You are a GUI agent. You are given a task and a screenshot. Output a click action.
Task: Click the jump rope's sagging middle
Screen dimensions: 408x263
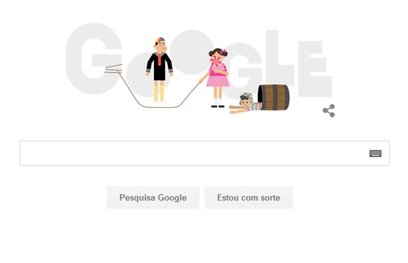click(x=159, y=107)
